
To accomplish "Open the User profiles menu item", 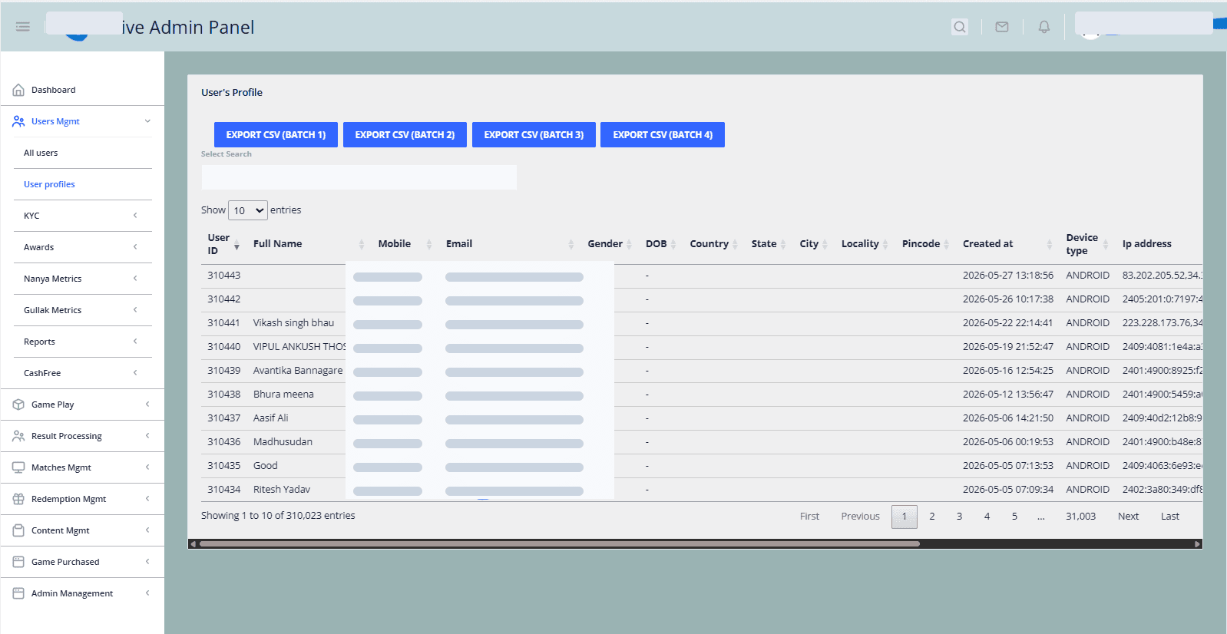I will 49,184.
